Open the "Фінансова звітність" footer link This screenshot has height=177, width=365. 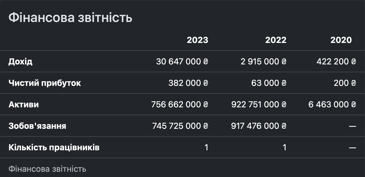[x=47, y=169]
